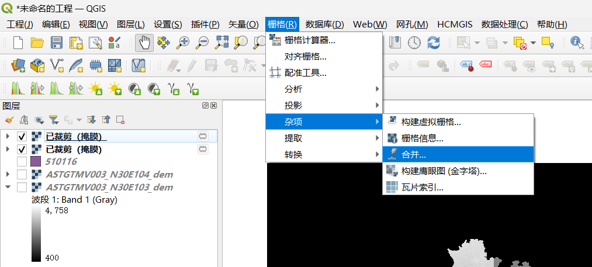Image resolution: width=592 pixels, height=267 pixels.
Task: Save project with floppy disk icon
Action: tap(56, 43)
